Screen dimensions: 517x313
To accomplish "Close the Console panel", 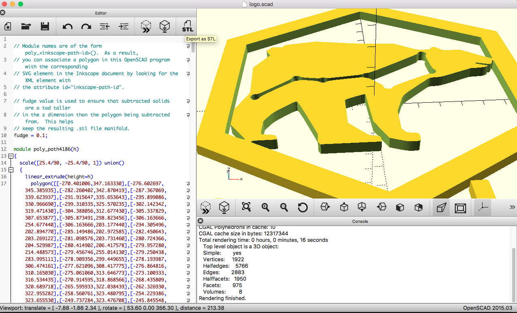I will tap(200, 221).
